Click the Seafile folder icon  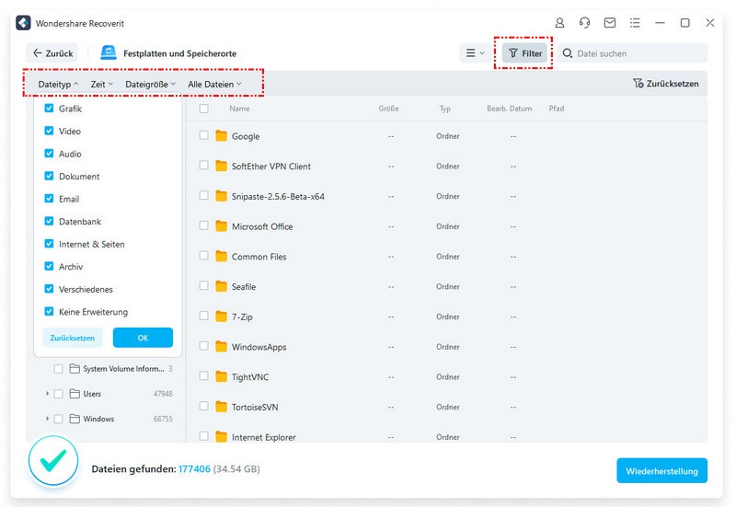(x=221, y=286)
